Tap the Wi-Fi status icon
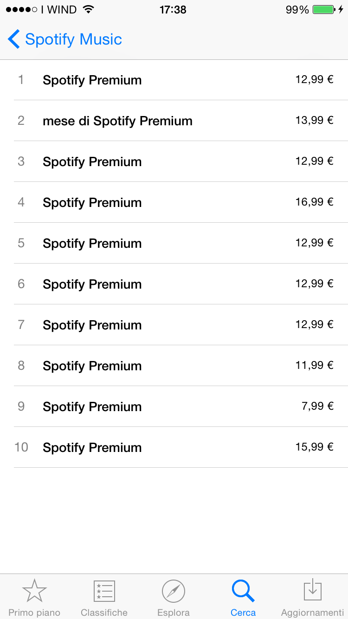 [x=88, y=10]
